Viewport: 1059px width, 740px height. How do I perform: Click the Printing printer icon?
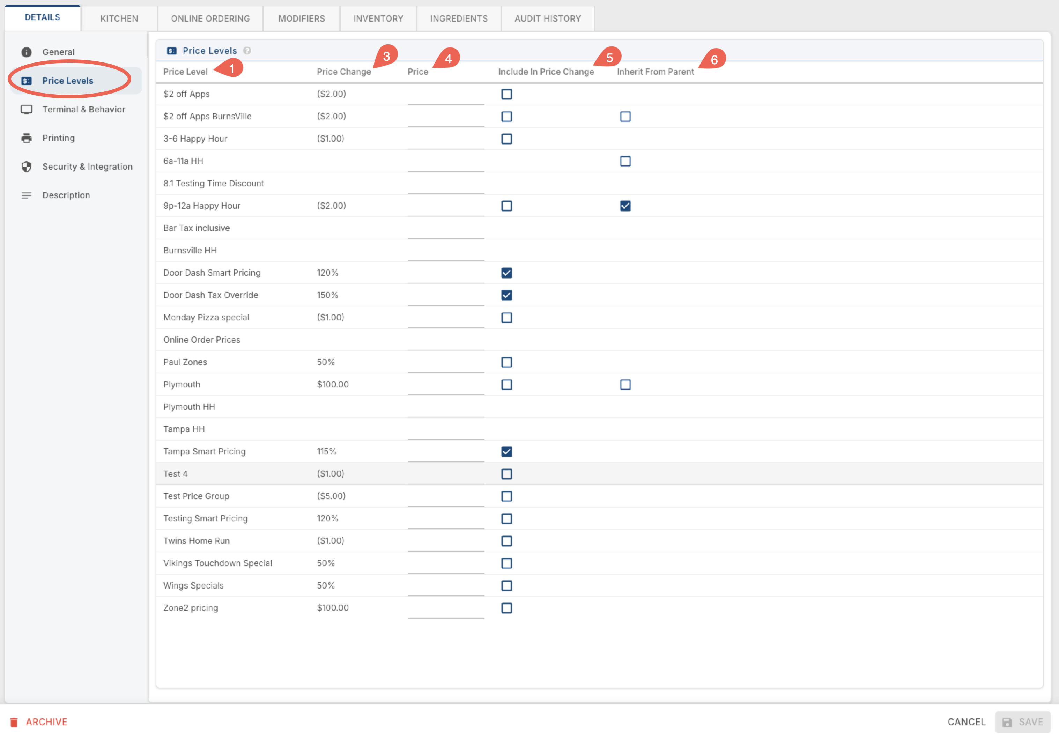[x=26, y=138]
